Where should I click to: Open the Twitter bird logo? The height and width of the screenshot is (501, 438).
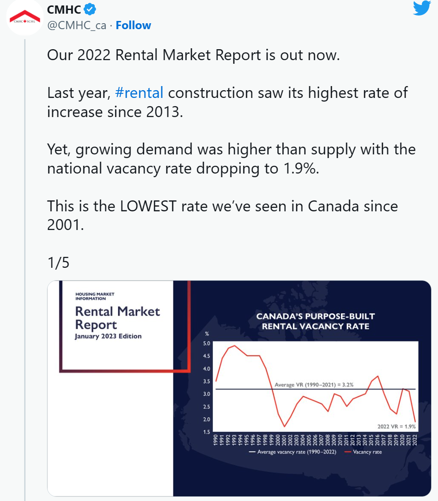[x=422, y=8]
